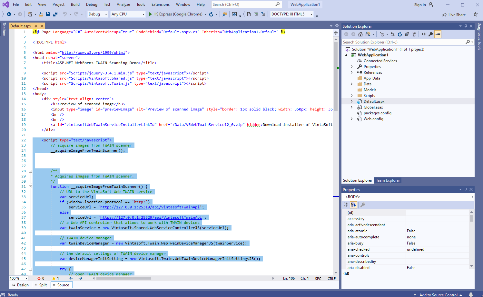483x297 pixels.
Task: Switch to the Team Explorer tab
Action: pos(388,180)
